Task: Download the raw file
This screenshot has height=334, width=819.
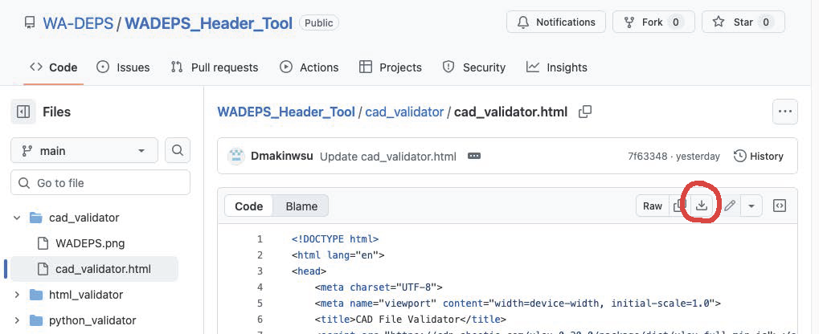Action: coord(702,206)
